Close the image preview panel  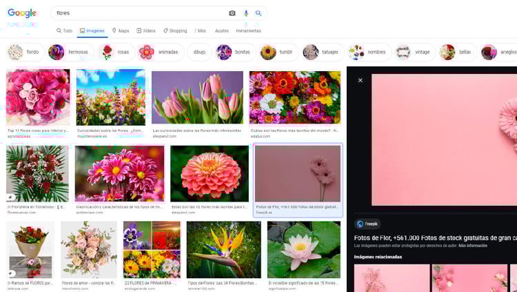[x=360, y=80]
